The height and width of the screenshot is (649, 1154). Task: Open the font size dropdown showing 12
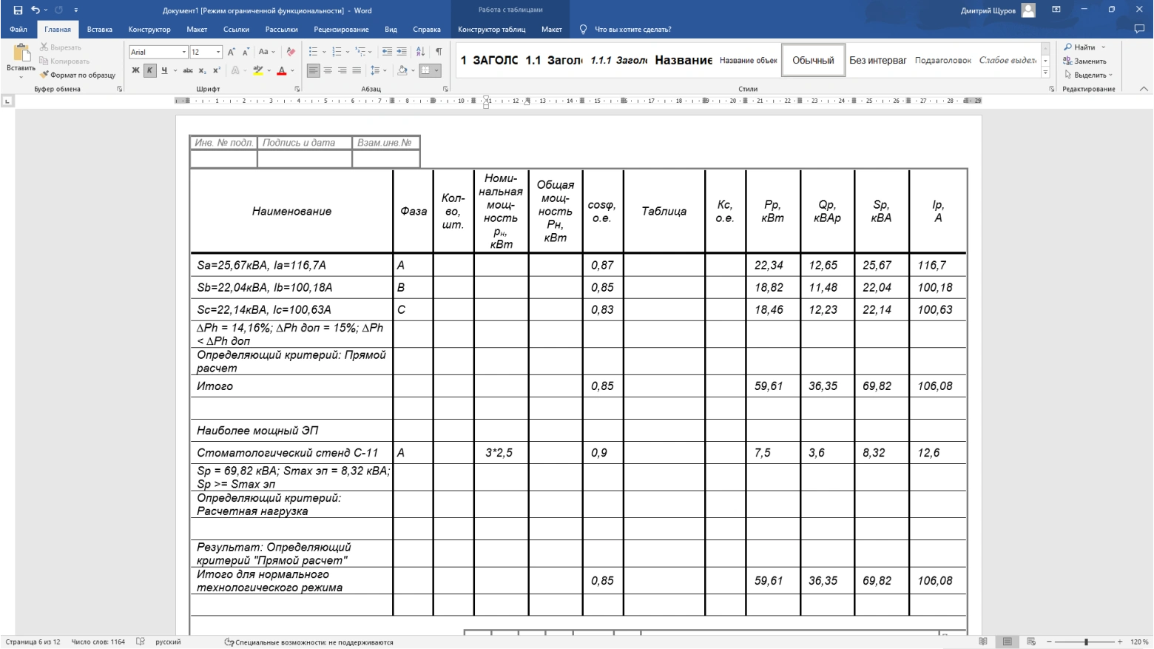(x=218, y=52)
